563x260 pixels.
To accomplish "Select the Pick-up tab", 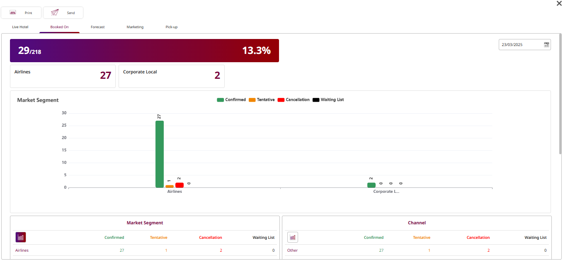I will [x=172, y=27].
